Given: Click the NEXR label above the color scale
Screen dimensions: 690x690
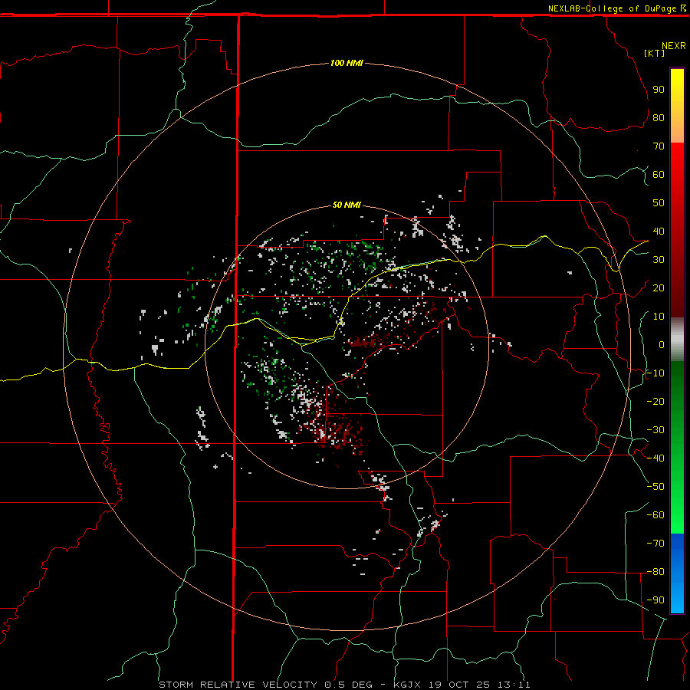Looking at the screenshot, I should coord(673,46).
